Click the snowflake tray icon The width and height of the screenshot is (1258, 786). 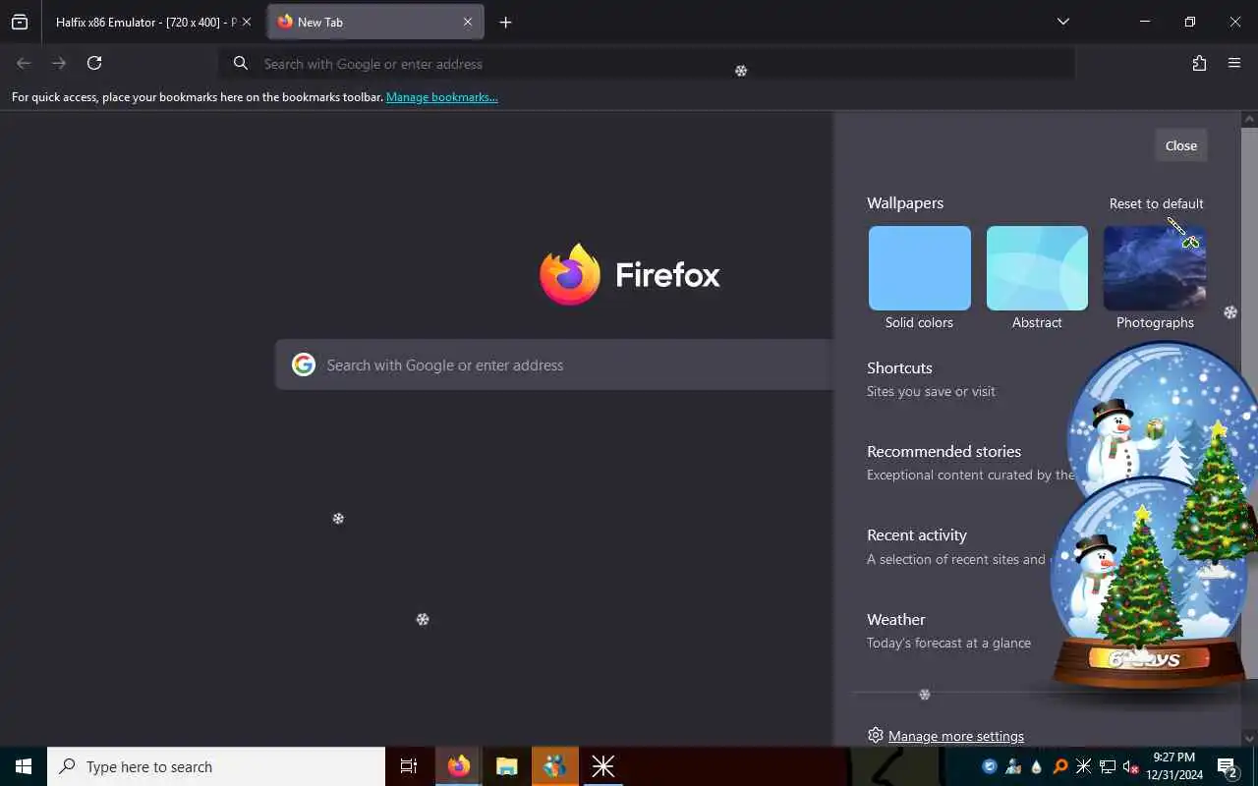click(1084, 766)
